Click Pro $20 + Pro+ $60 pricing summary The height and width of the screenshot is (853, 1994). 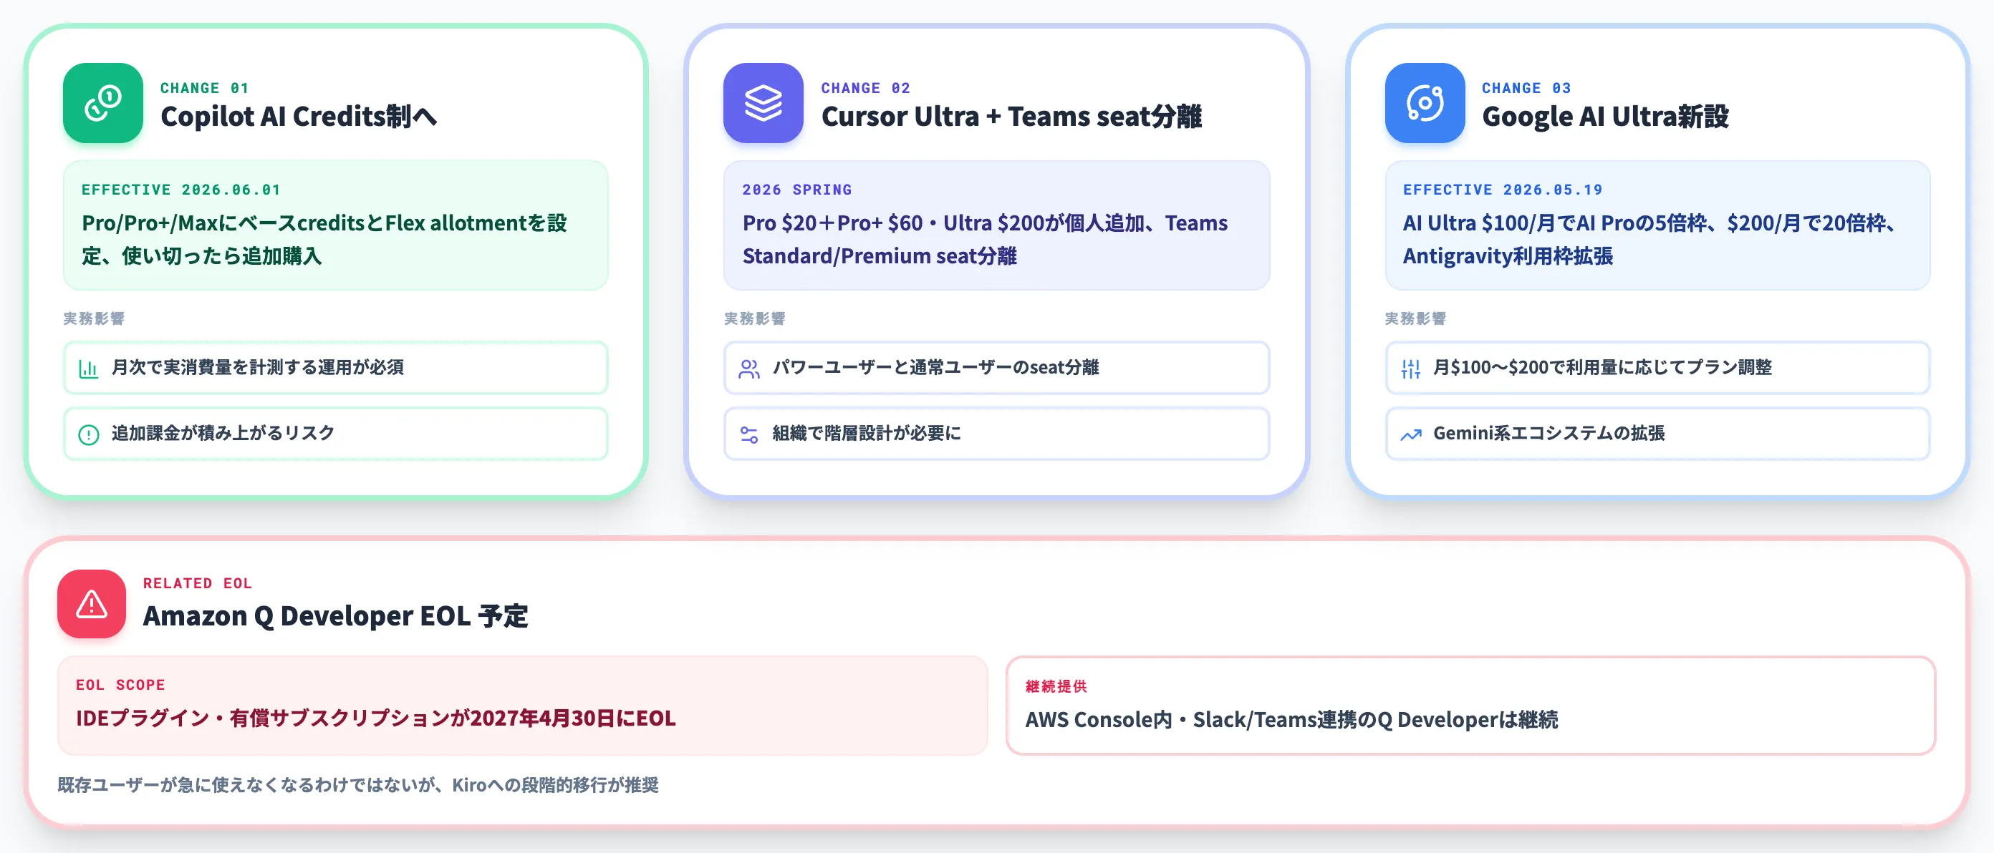coord(985,239)
